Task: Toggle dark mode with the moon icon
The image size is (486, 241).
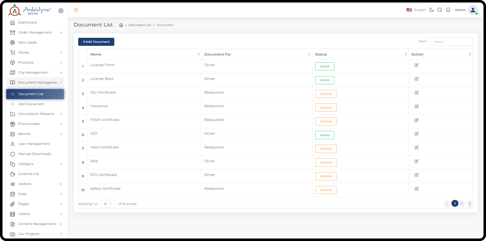Action: (431, 10)
